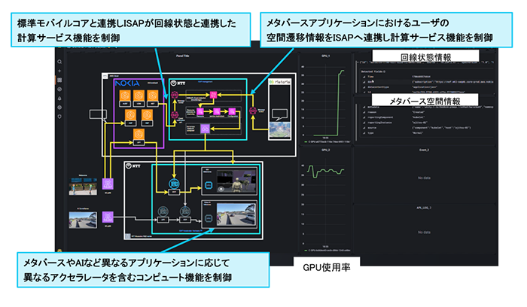The image size is (527, 307).
Task: Open the Alerting bell icon in sidebar
Action: 60,98
